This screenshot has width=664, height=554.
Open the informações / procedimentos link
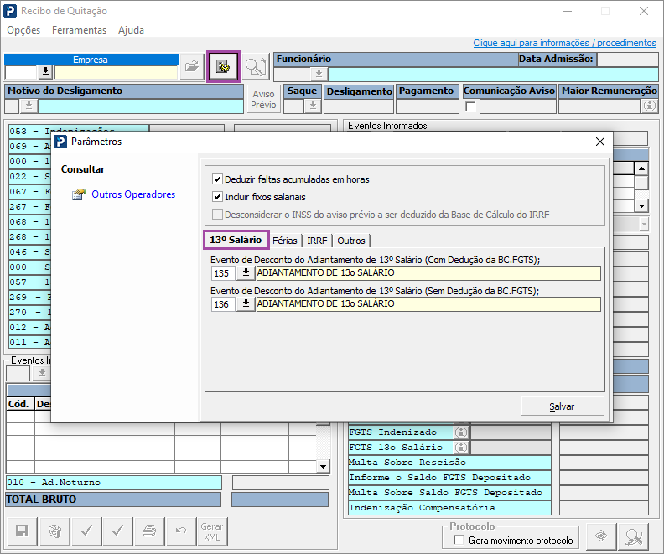pyautogui.click(x=564, y=43)
